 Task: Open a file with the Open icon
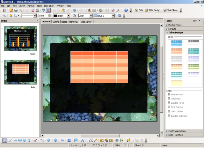pyautogui.click(x=11, y=10)
